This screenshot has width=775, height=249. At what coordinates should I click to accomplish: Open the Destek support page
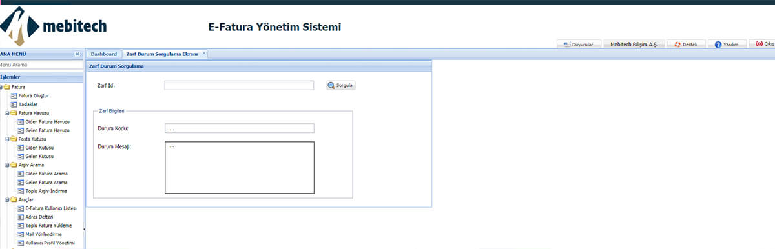[x=687, y=45]
